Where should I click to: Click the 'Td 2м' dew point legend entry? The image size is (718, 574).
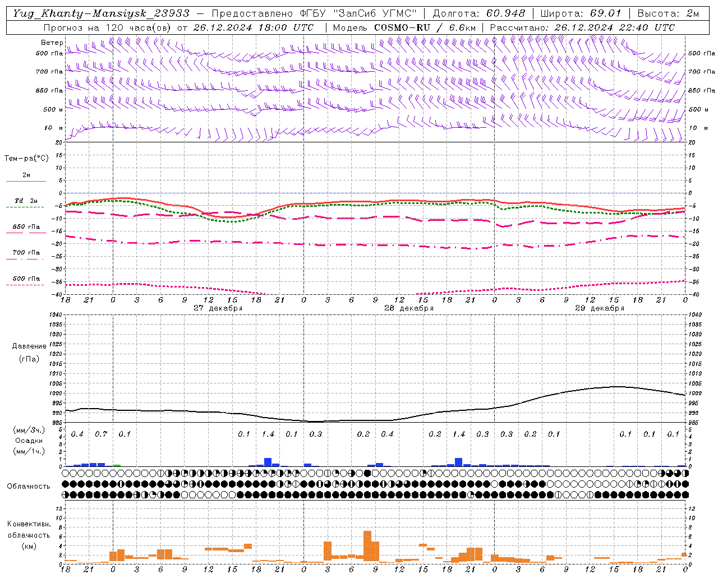[x=26, y=201]
